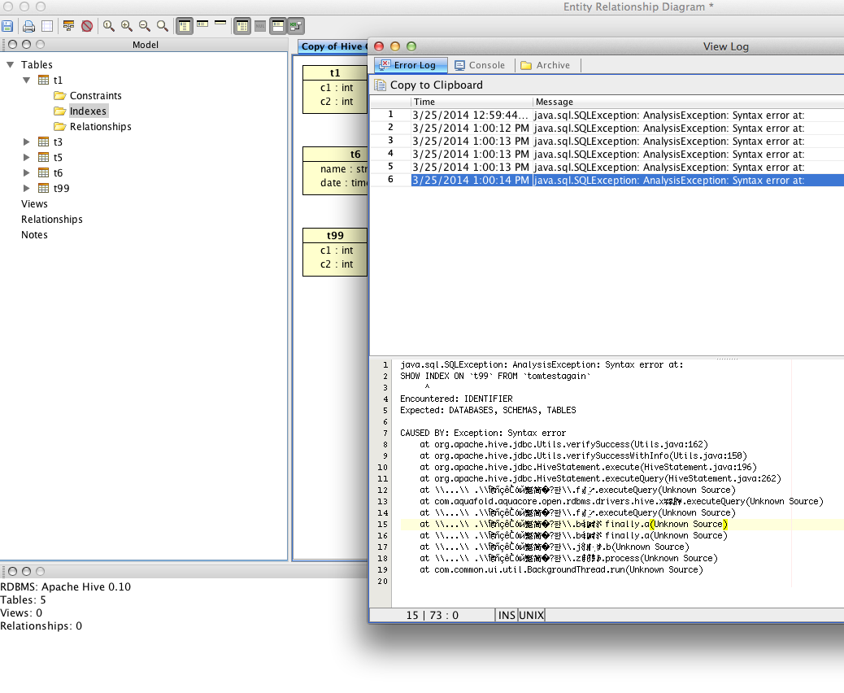Toggle the NUL nullability display button
This screenshot has width=844, height=693.
(x=260, y=26)
